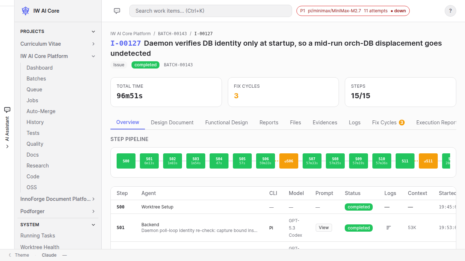The height and width of the screenshot is (261, 465).
Task: Switch to the Logs tab
Action: click(x=355, y=123)
